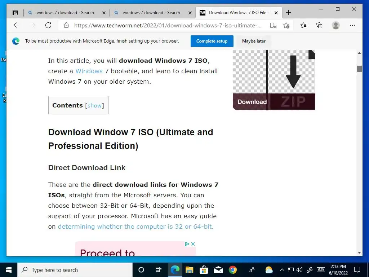Open the weather widget icon
Image resolution: width=369 pixels, height=277 pixels.
[269, 270]
